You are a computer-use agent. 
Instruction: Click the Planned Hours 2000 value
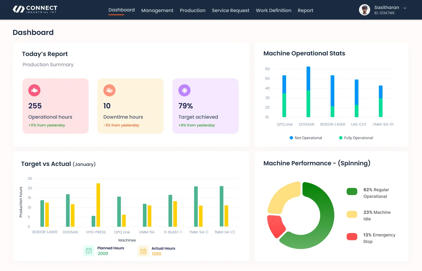click(x=103, y=254)
